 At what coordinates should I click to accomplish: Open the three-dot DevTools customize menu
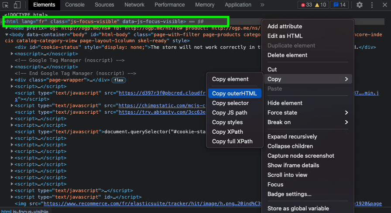[372, 5]
